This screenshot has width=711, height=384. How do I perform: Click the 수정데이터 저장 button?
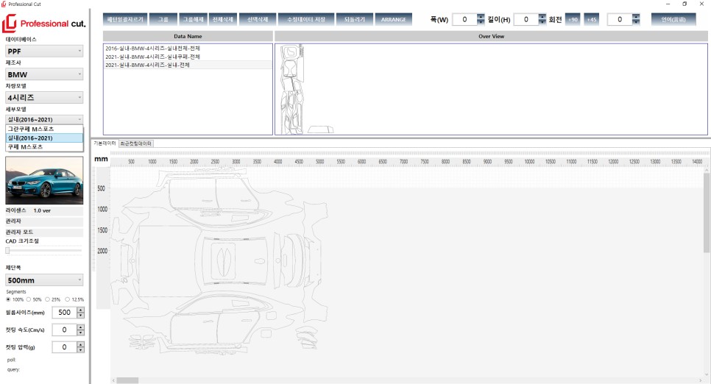pyautogui.click(x=305, y=19)
